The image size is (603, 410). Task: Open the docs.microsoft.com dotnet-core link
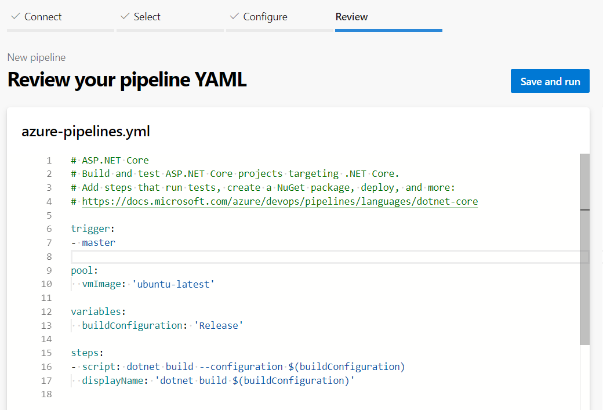click(279, 202)
